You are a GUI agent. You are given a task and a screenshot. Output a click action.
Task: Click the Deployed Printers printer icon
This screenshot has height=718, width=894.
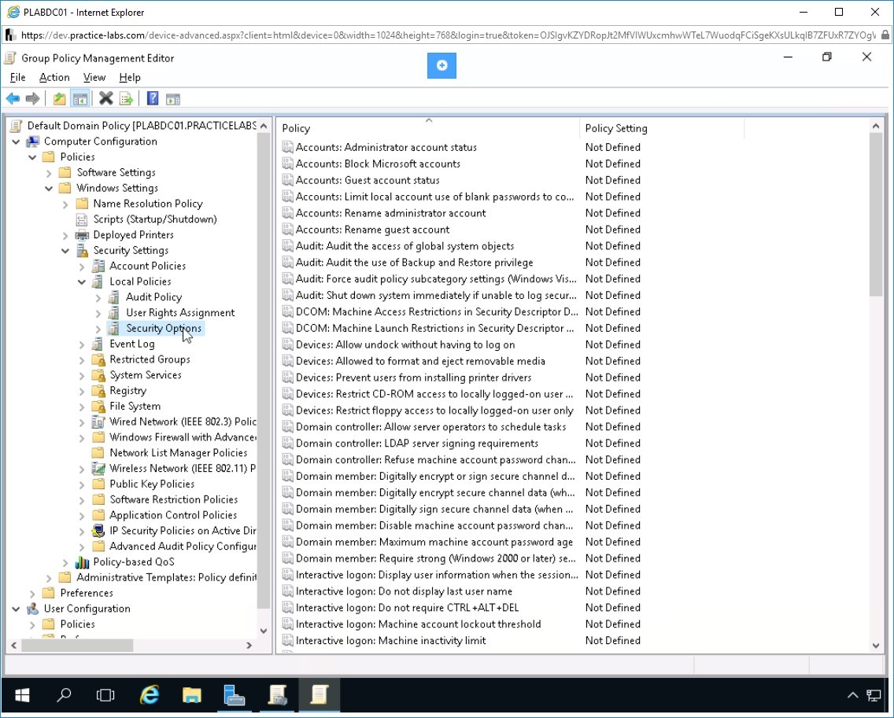[82, 235]
